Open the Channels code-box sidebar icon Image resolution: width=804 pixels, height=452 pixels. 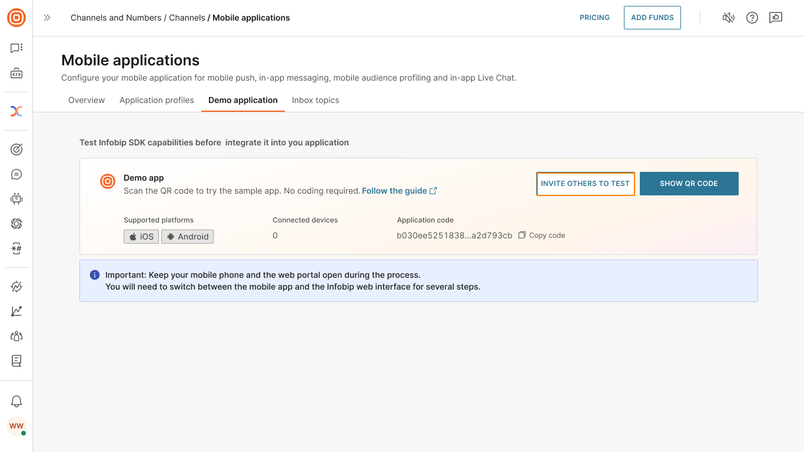coord(16,73)
